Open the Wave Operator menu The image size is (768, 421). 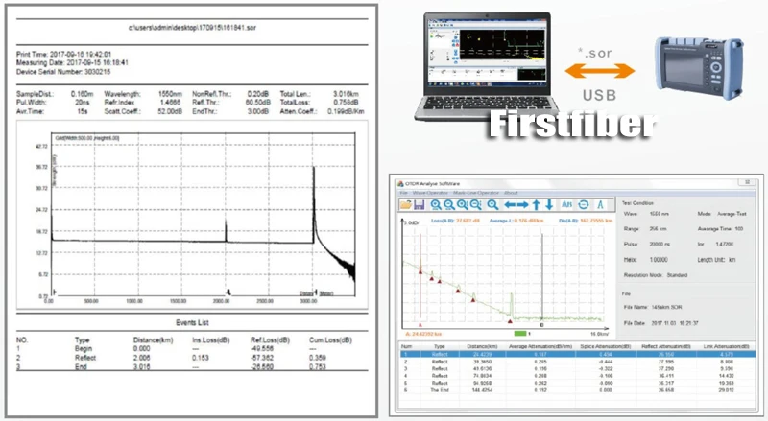(x=430, y=193)
